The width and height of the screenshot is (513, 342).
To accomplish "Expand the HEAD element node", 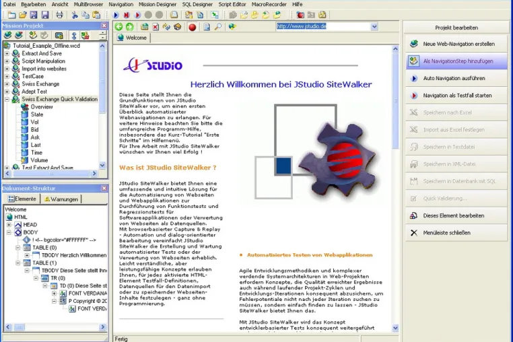I will point(9,224).
